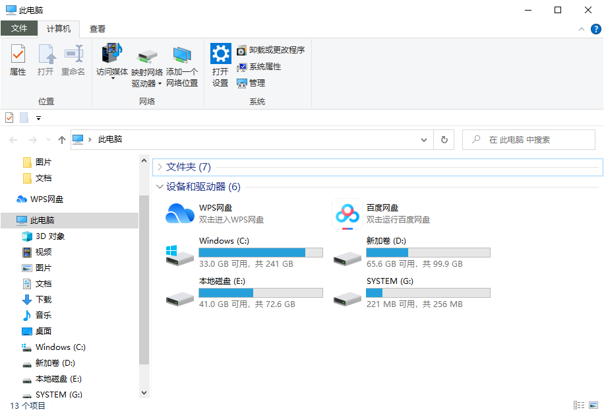Click Uninstall or change a program (卸载或更改程序)

click(271, 50)
